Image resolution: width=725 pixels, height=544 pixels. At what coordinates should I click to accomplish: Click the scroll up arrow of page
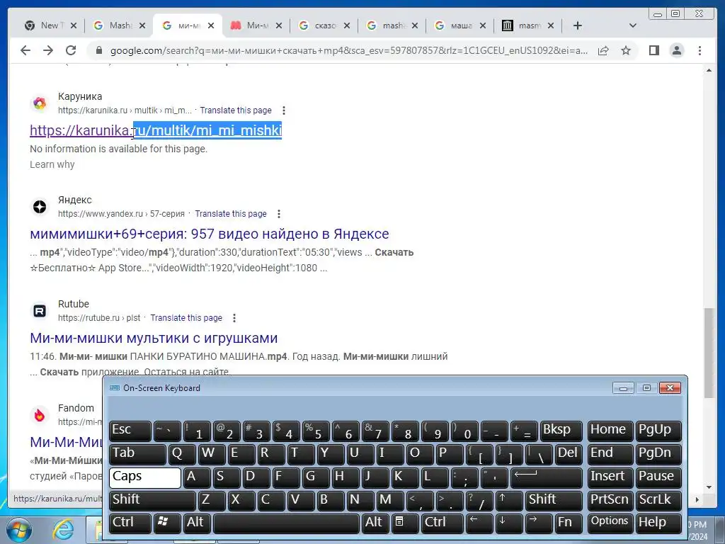[709, 70]
